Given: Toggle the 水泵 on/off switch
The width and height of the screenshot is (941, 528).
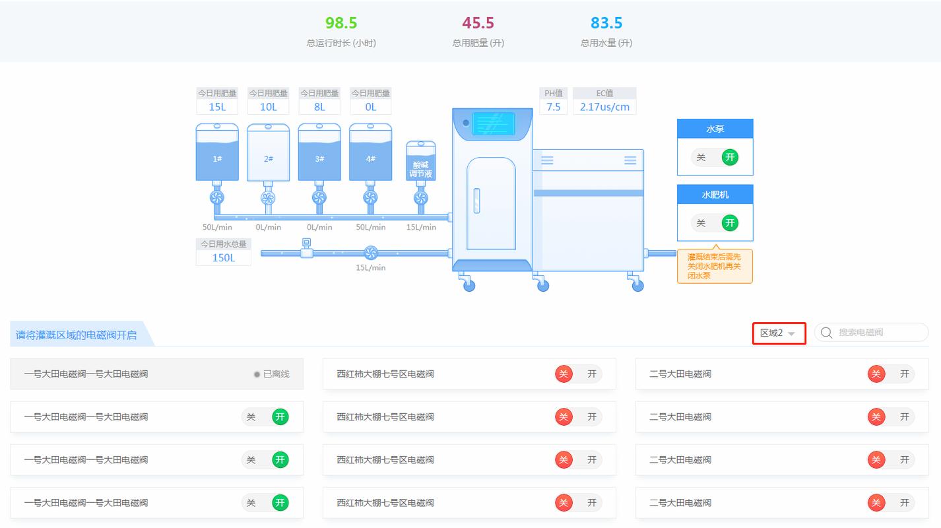Looking at the screenshot, I should click(715, 157).
